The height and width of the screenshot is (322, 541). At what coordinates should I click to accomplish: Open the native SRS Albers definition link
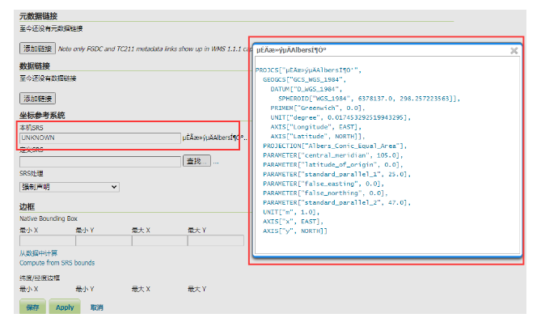click(214, 138)
